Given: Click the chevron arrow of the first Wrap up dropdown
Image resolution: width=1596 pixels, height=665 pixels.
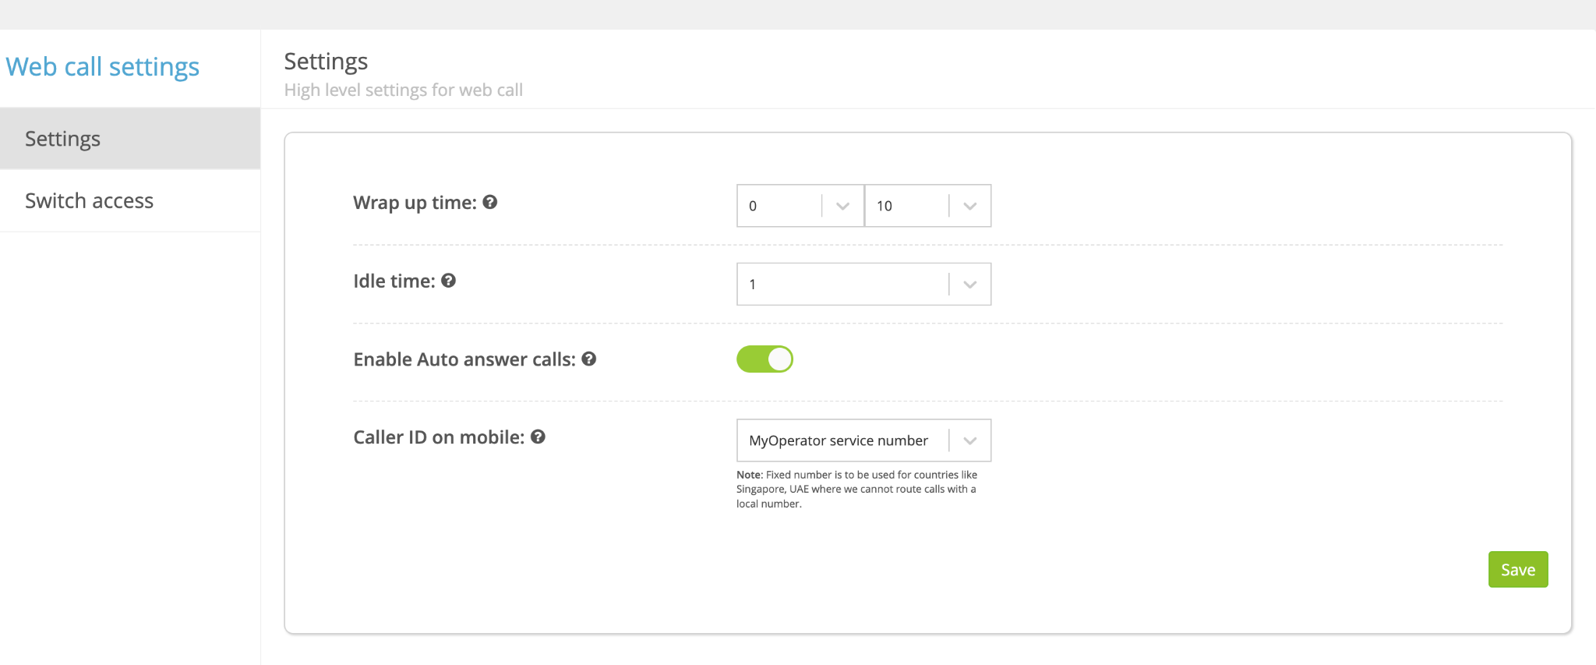Looking at the screenshot, I should click(842, 206).
